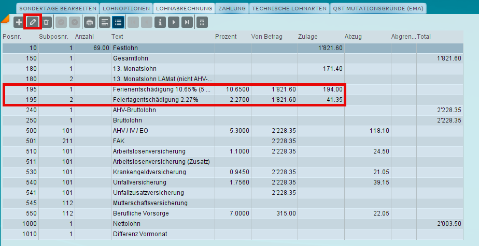Image resolution: width=479 pixels, height=246 pixels.
Task: Go to next record arrow
Action: [x=174, y=22]
